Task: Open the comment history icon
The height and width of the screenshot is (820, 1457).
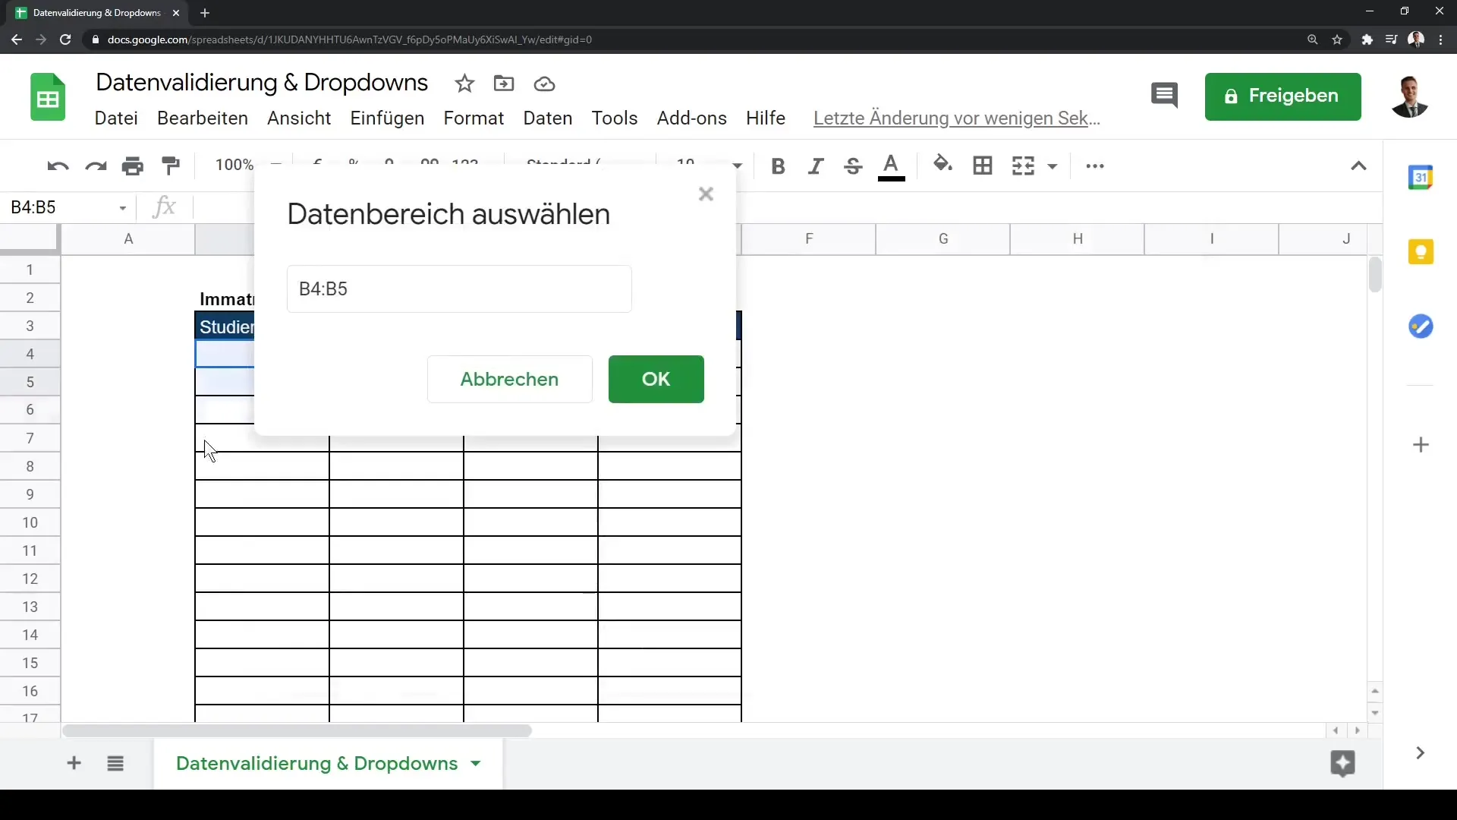Action: (x=1164, y=96)
